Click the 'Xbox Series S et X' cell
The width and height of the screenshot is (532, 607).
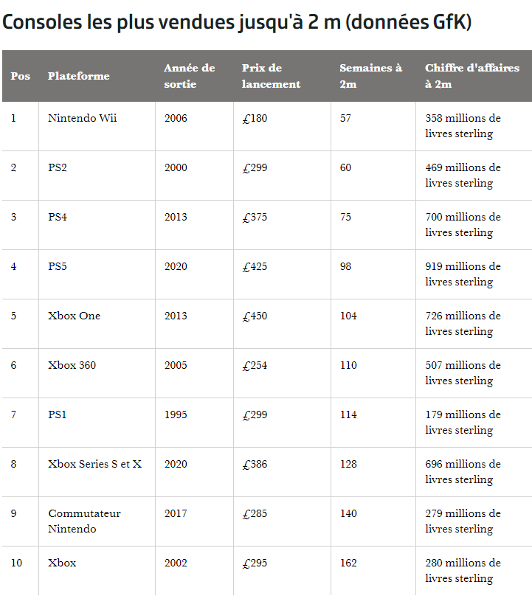[x=94, y=464]
